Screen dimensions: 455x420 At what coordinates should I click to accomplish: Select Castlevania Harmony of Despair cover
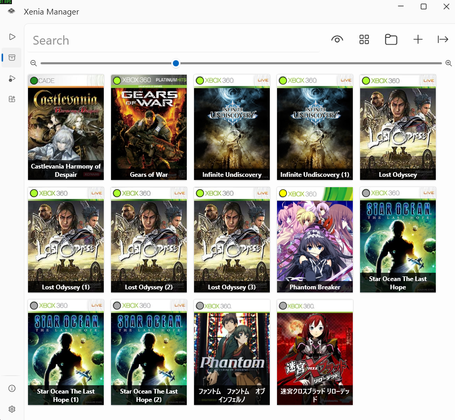tap(66, 128)
